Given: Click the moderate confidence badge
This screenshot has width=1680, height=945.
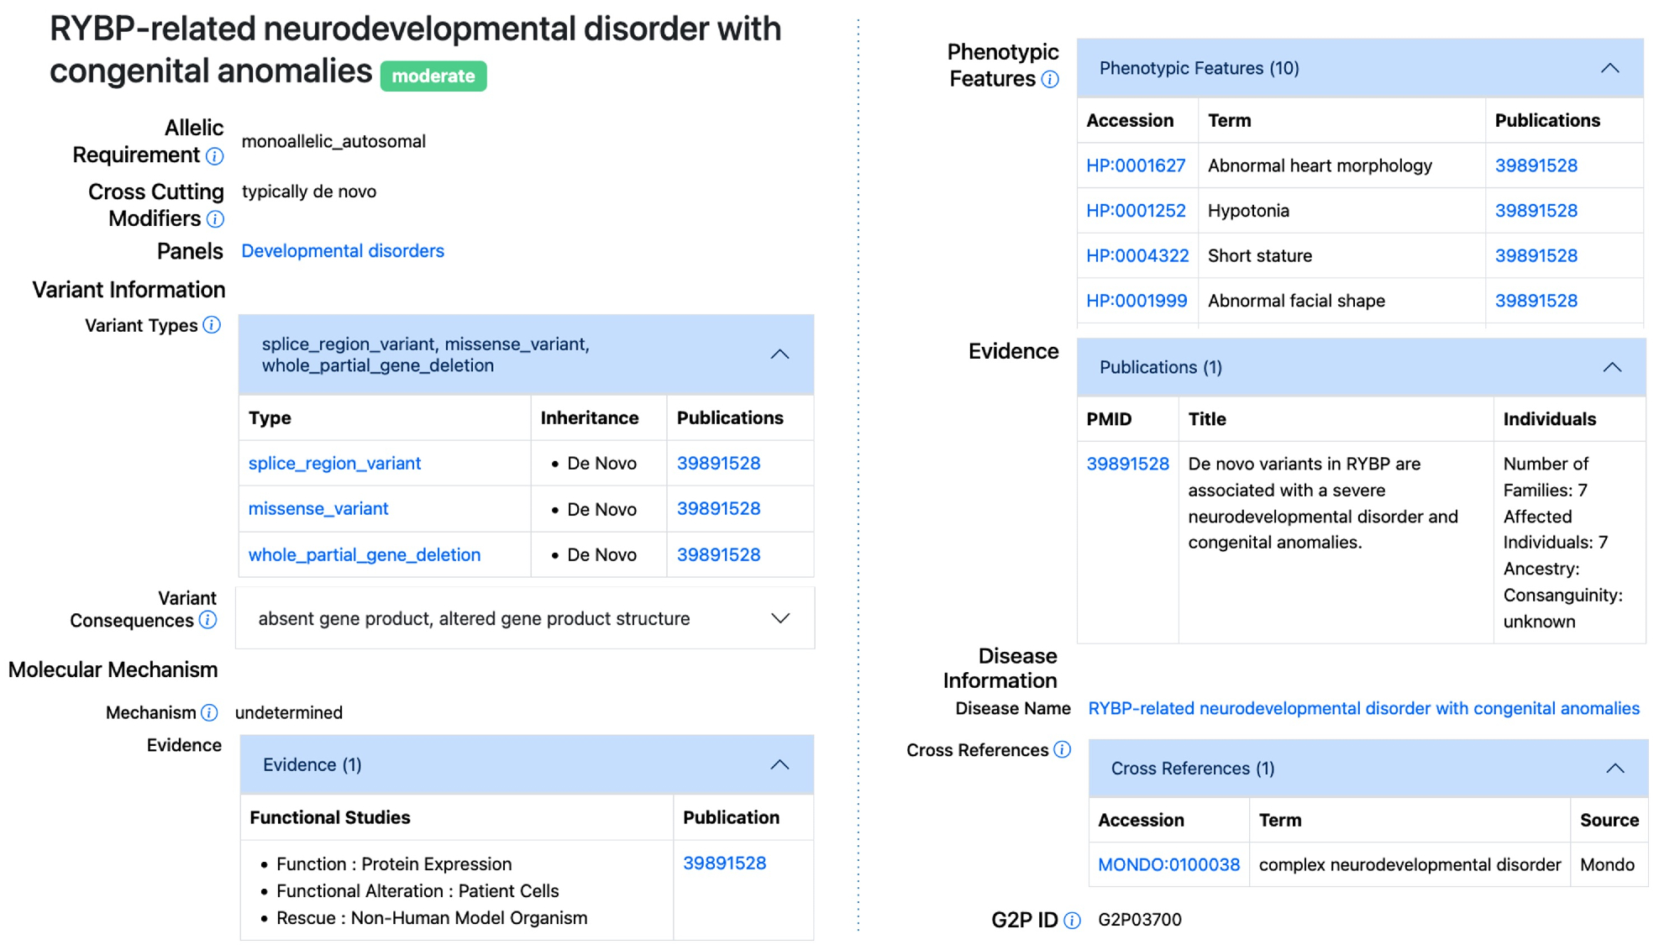Looking at the screenshot, I should [x=433, y=76].
